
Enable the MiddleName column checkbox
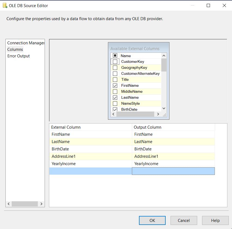point(115,92)
